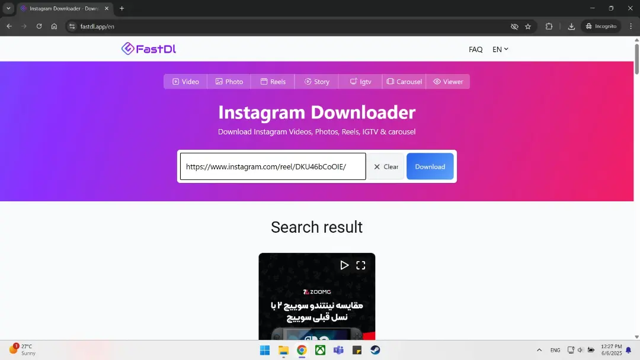This screenshot has width=640, height=360.
Task: Check battery status in the tray
Action: click(591, 350)
